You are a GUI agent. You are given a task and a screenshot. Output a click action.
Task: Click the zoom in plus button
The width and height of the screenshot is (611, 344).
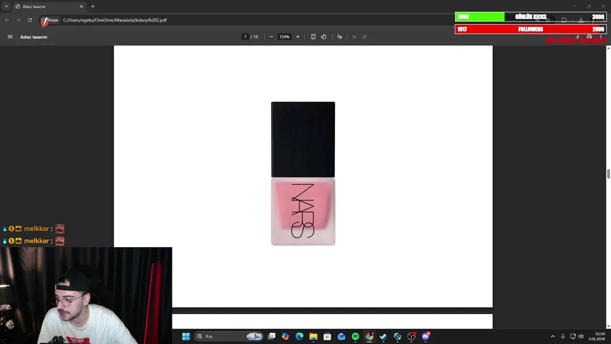coord(298,37)
